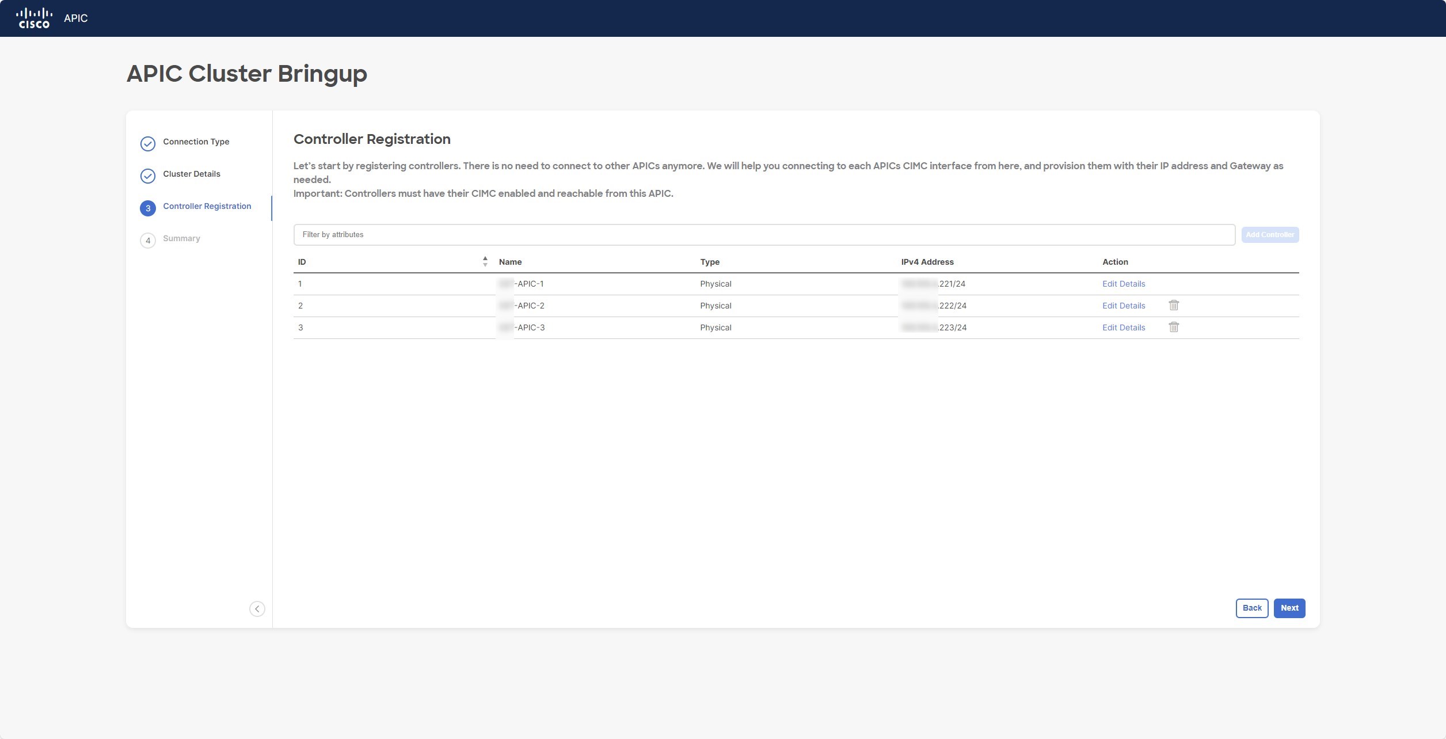Open Summary step in wizard
The height and width of the screenshot is (739, 1446).
[181, 238]
